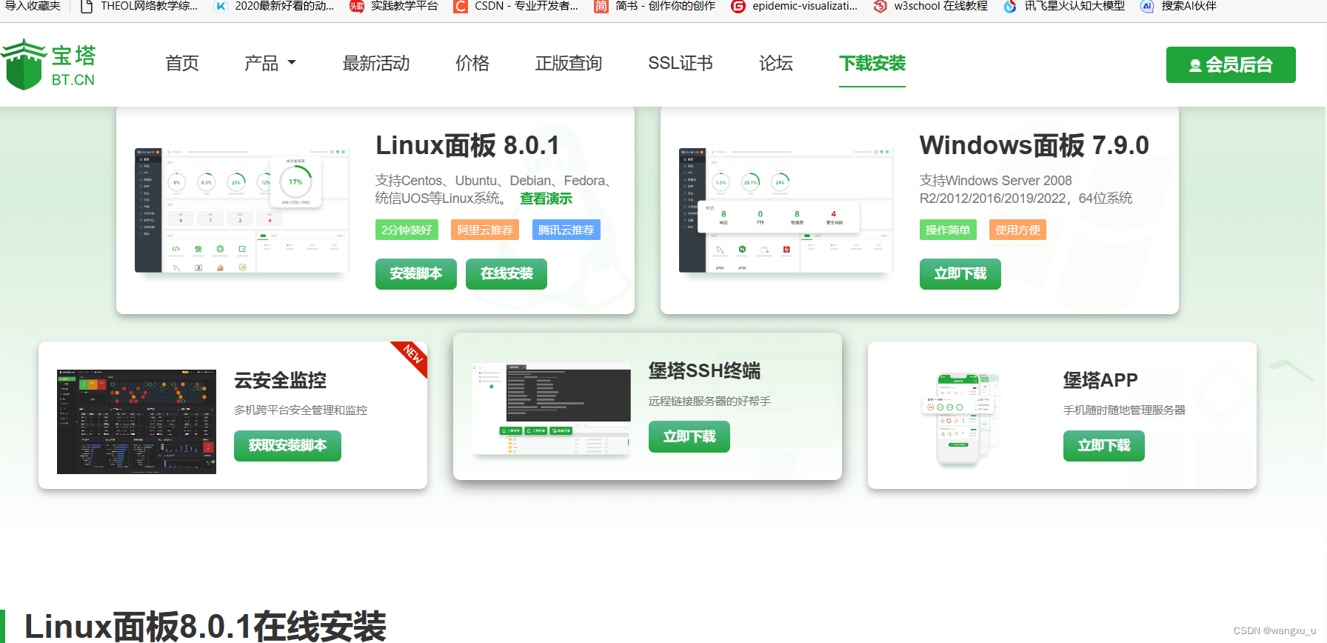Click 查看演示 link for Linux panel
1327x643 pixels.
pos(546,199)
